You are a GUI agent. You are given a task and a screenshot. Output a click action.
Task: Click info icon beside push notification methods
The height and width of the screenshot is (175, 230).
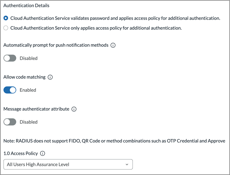coord(113,45)
